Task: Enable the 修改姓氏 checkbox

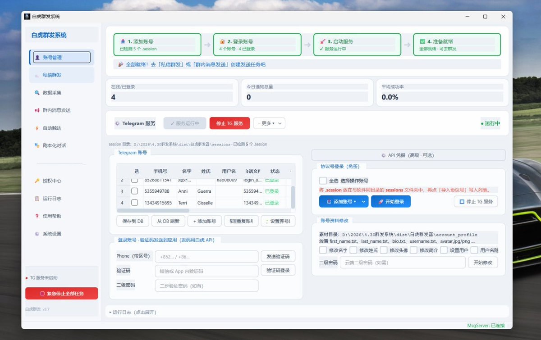Action: [353, 250]
